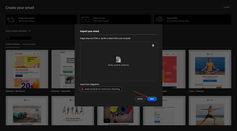
Task: Select the Luma yoga mat cart template
Action: [27, 111]
